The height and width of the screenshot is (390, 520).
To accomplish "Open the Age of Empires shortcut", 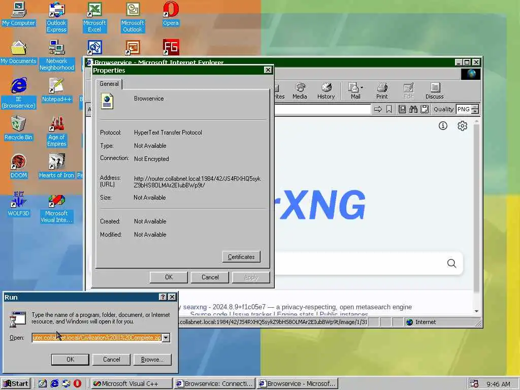I will (57, 132).
